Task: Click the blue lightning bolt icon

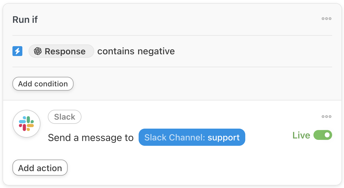Action: pos(18,51)
